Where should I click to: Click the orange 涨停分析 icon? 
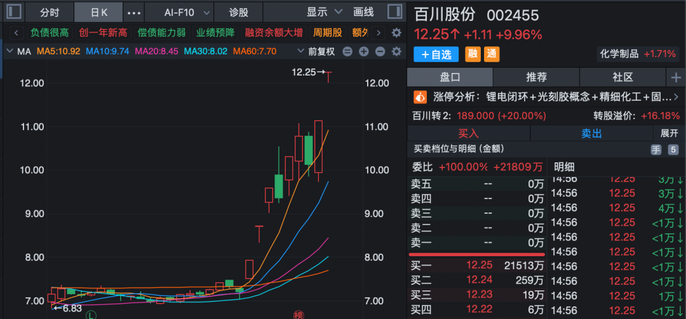pyautogui.click(x=420, y=96)
